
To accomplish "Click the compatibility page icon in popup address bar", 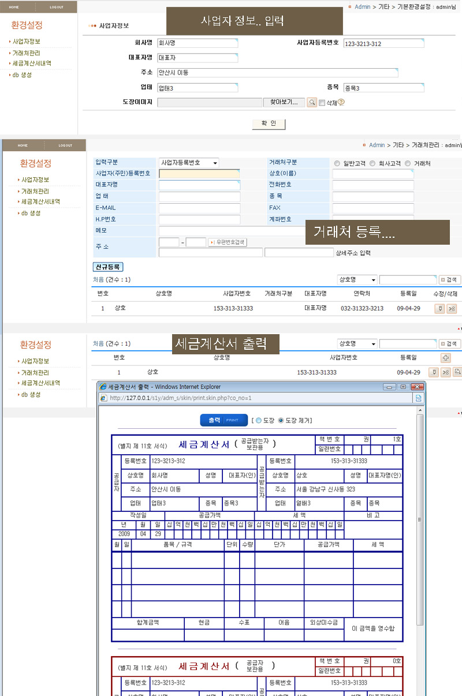I will pyautogui.click(x=418, y=398).
